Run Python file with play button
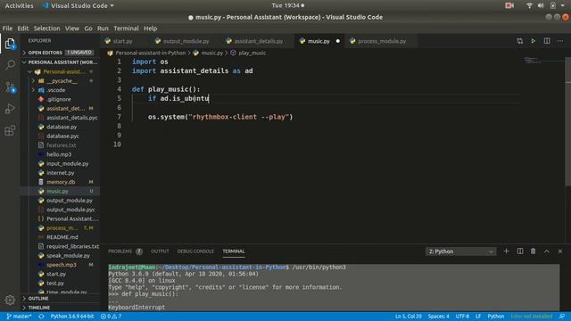The width and height of the screenshot is (571, 321). 534,41
